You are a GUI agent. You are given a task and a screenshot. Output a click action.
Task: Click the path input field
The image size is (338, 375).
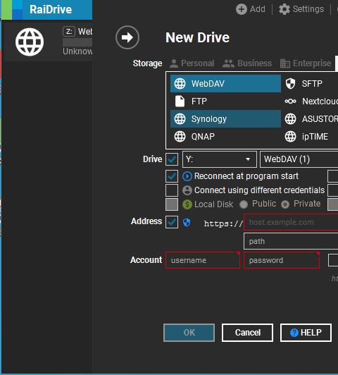tap(291, 241)
